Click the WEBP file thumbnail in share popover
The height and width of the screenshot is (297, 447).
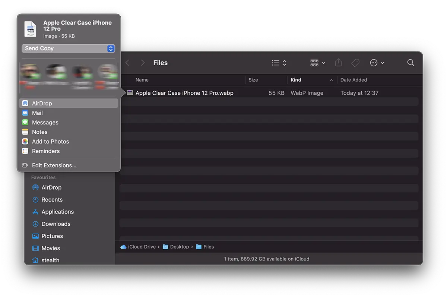point(31,29)
